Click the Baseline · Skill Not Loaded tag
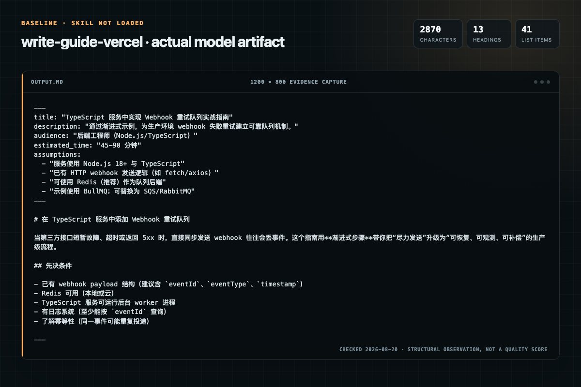 (x=82, y=23)
